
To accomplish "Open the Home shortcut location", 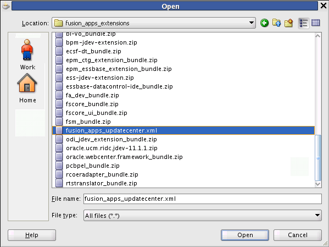I will pyautogui.click(x=27, y=88).
